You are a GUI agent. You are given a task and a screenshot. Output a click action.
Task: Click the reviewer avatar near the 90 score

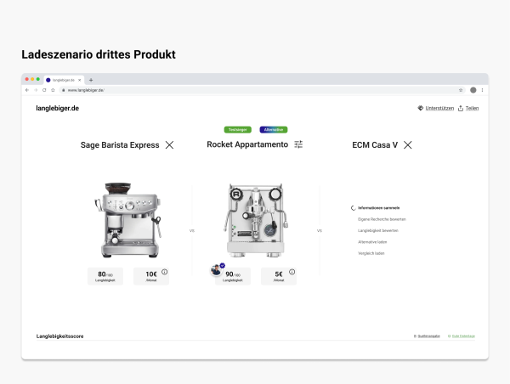217,270
